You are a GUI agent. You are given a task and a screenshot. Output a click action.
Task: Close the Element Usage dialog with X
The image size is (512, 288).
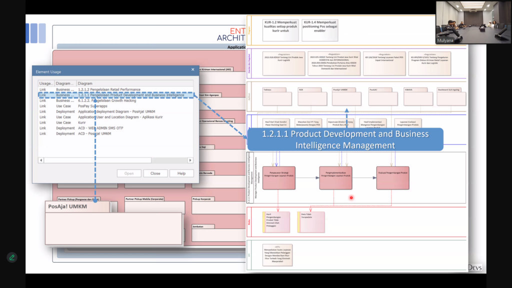point(193,70)
